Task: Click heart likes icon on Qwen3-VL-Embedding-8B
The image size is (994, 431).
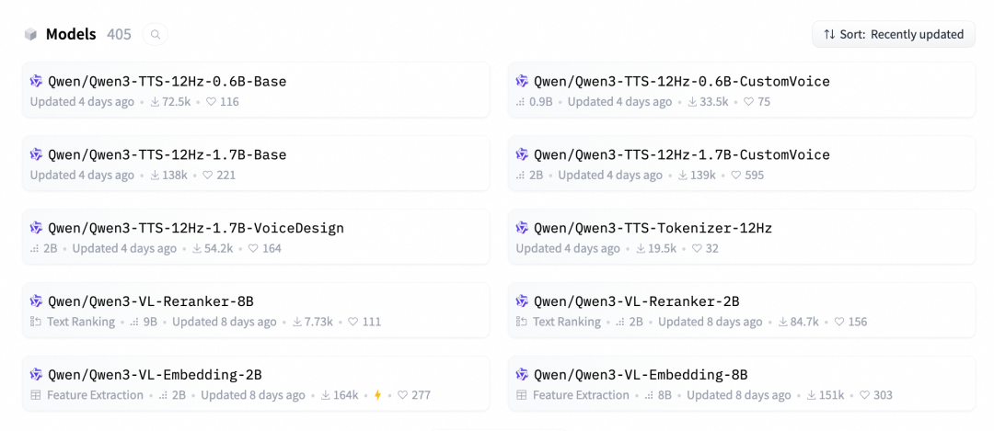Action: 864,396
